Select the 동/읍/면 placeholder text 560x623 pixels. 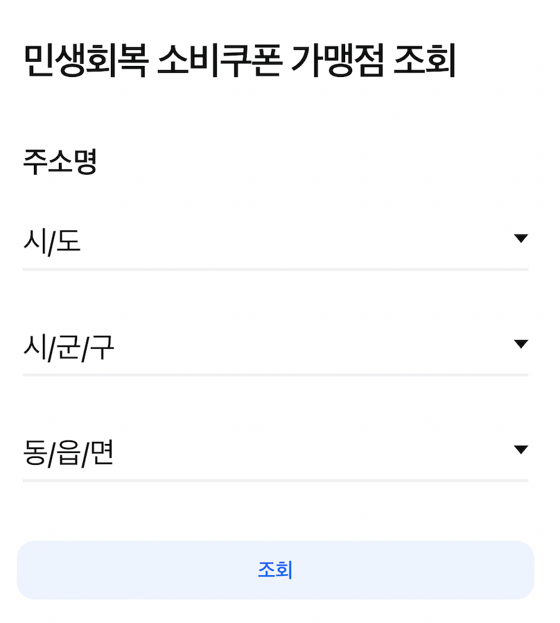[69, 453]
